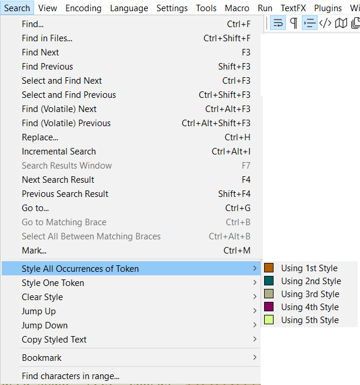Select the Using 4th Style option
360x385 pixels.
coord(309,307)
